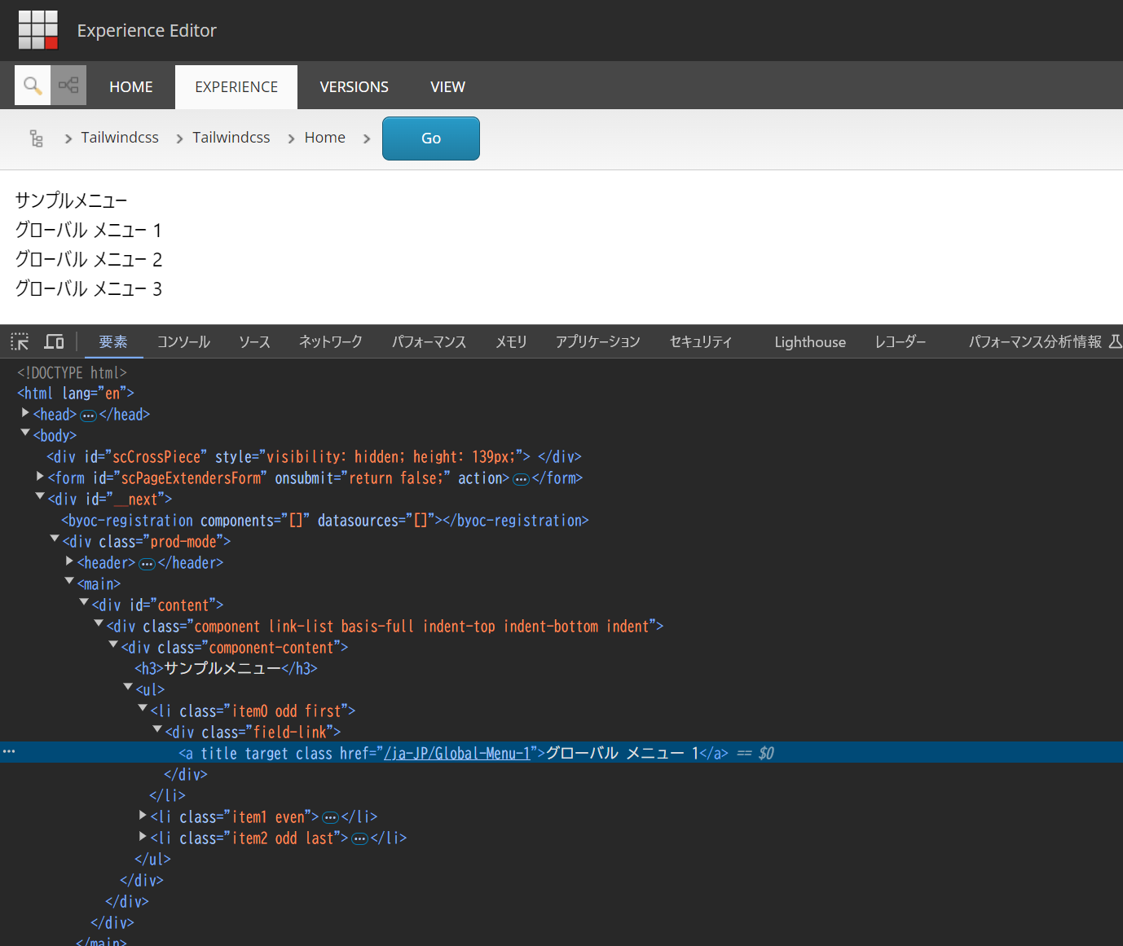Expand the head element ellipsis badge
Image resolution: width=1123 pixels, height=946 pixels.
click(x=88, y=416)
